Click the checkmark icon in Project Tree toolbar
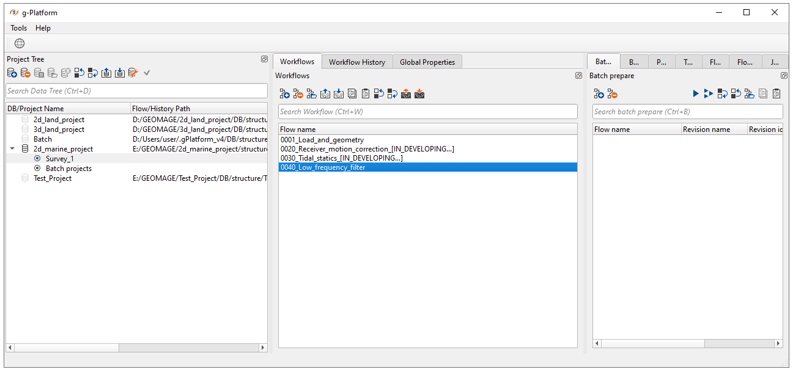The width and height of the screenshot is (793, 372). point(147,73)
